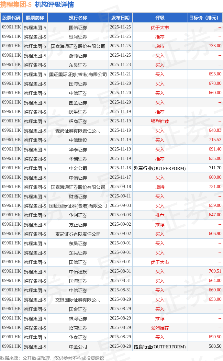Screen dimensions: 223x361
Task: Click the 携程集团-S title text
Action: (16, 5)
